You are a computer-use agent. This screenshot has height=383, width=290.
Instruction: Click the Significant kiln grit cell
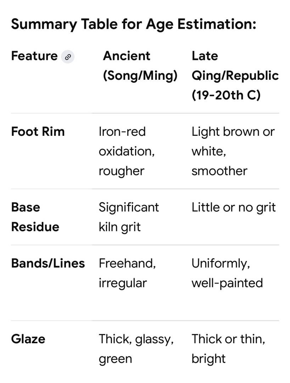[129, 217]
